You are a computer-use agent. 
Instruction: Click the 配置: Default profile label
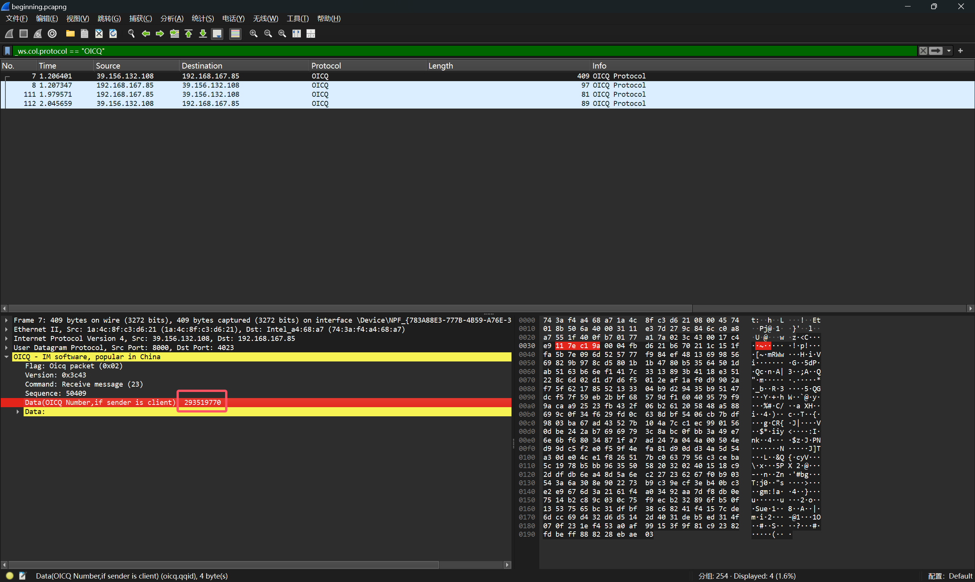tap(950, 576)
